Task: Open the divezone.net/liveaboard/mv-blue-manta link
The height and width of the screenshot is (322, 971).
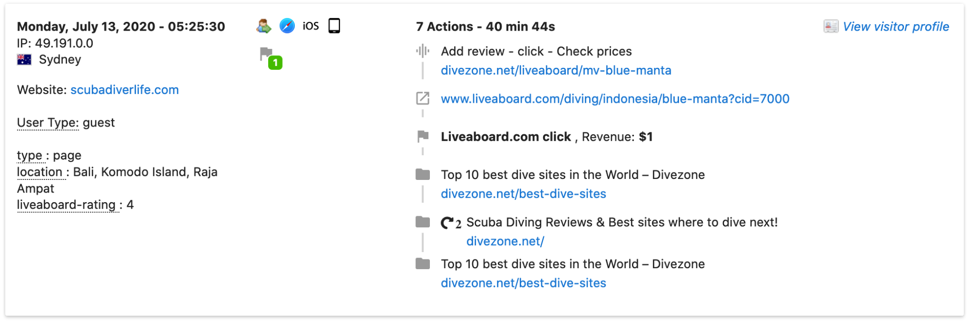Action: pyautogui.click(x=556, y=70)
